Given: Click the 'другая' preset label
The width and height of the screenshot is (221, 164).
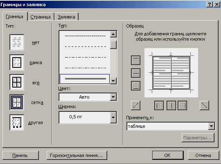Looking at the screenshot, I should (x=35, y=122).
